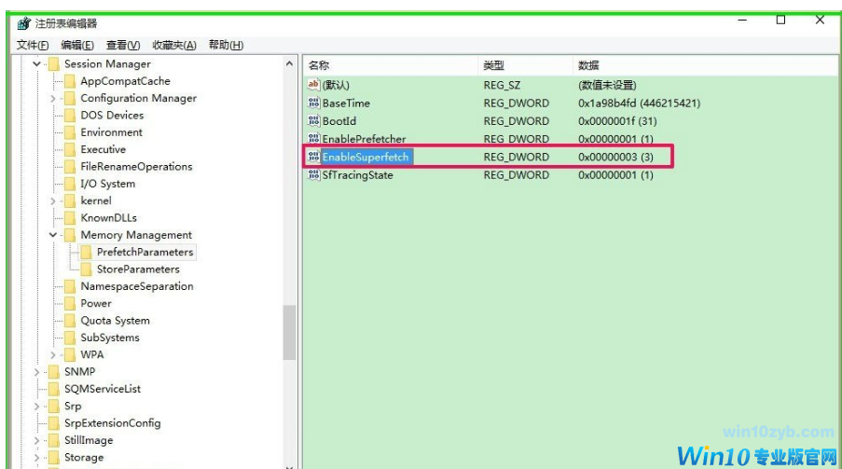Select the SrpExtensionConfig tree item
Viewport: 842px width, 469px height.
coord(113,423)
